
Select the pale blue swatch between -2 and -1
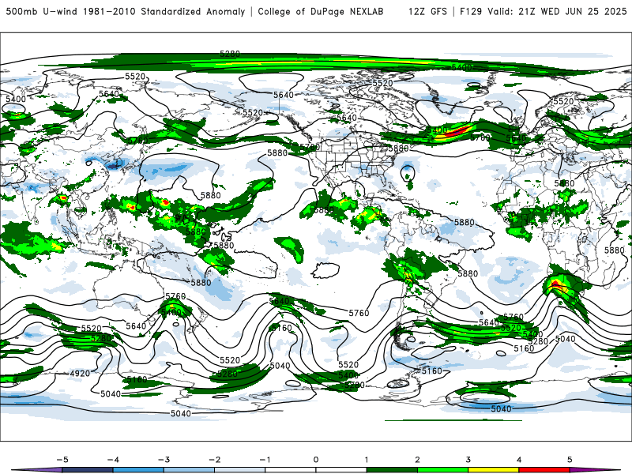pyautogui.click(x=240, y=470)
